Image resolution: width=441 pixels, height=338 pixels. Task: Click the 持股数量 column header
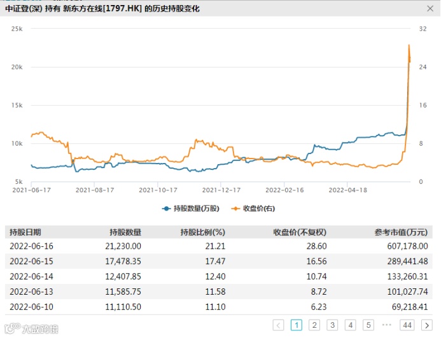click(x=125, y=232)
